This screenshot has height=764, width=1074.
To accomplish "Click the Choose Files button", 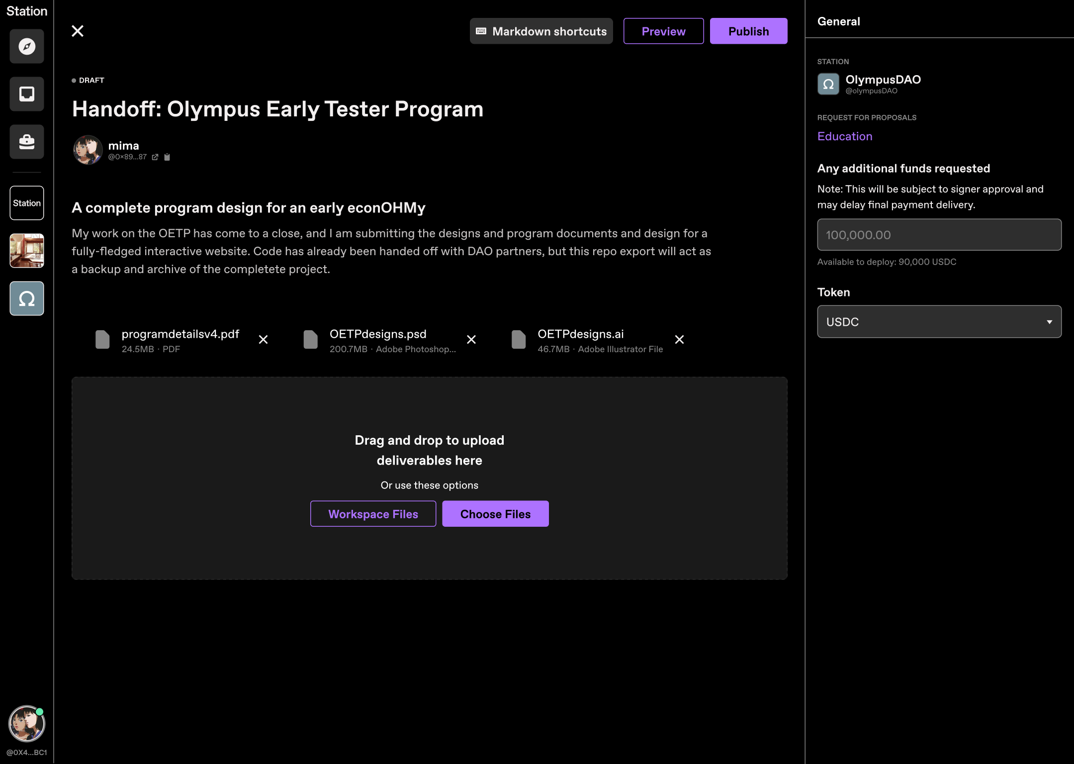I will (x=496, y=514).
